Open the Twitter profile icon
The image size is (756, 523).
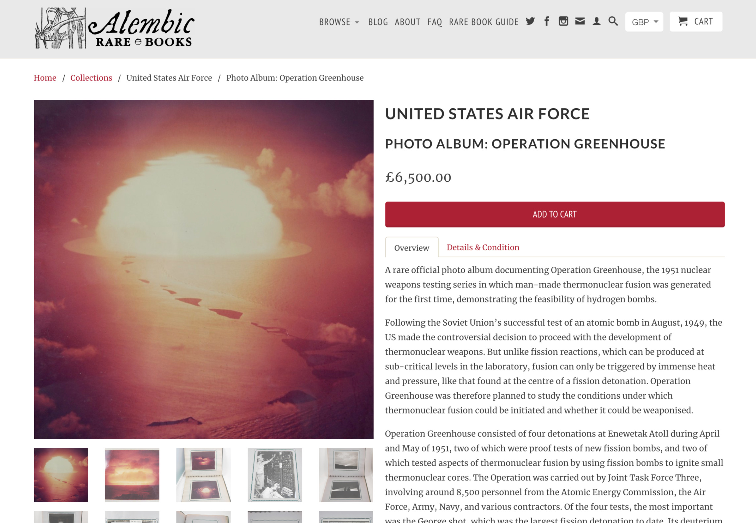tap(530, 21)
